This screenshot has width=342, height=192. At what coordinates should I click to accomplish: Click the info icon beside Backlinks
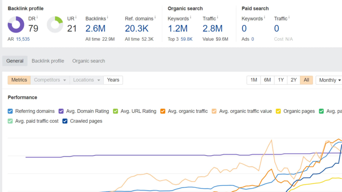[x=107, y=17]
